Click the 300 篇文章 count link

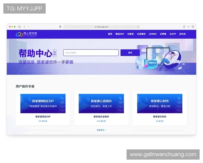click(101, 121)
